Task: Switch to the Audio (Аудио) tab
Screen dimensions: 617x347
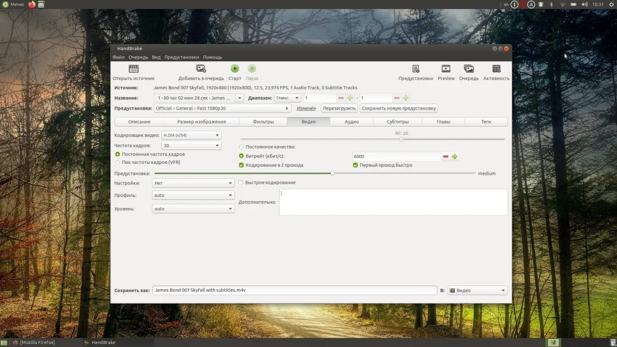Action: coord(352,122)
